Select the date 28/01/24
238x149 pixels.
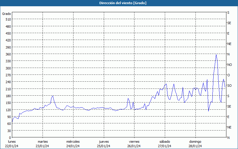click(195, 146)
